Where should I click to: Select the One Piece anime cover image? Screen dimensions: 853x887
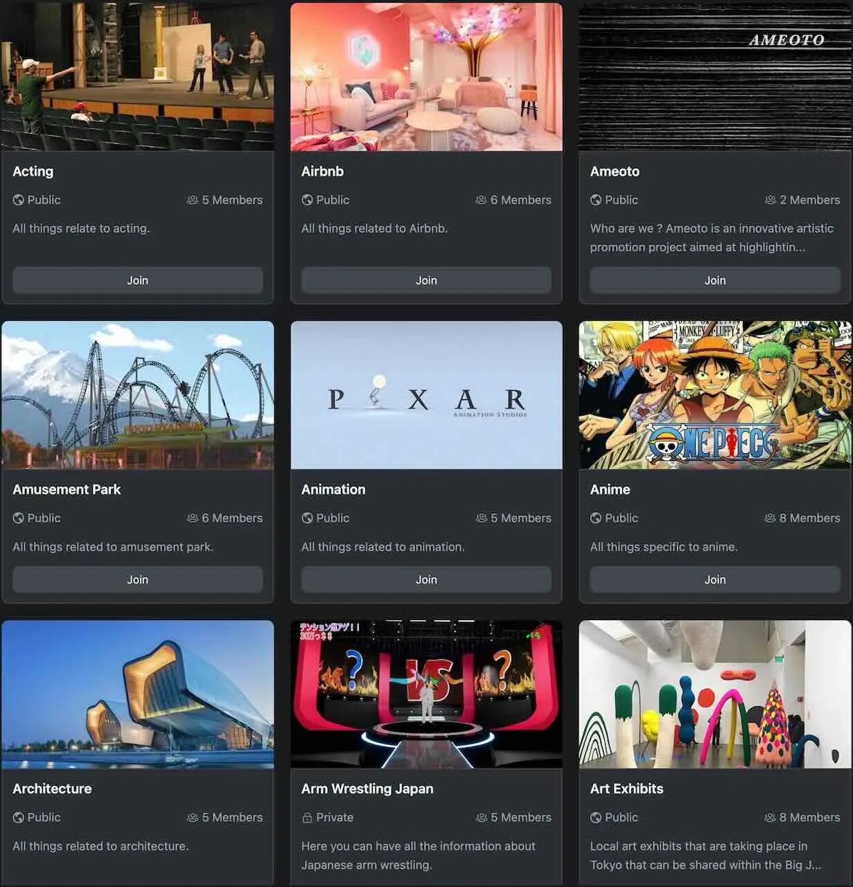pos(715,395)
